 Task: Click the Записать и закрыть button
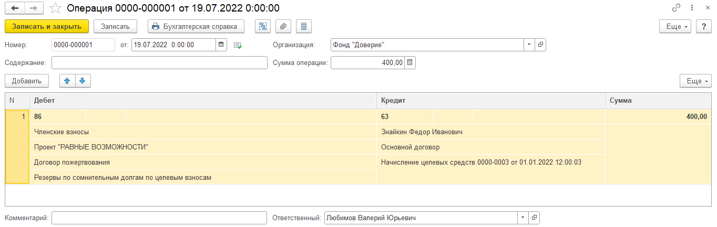[x=47, y=26]
